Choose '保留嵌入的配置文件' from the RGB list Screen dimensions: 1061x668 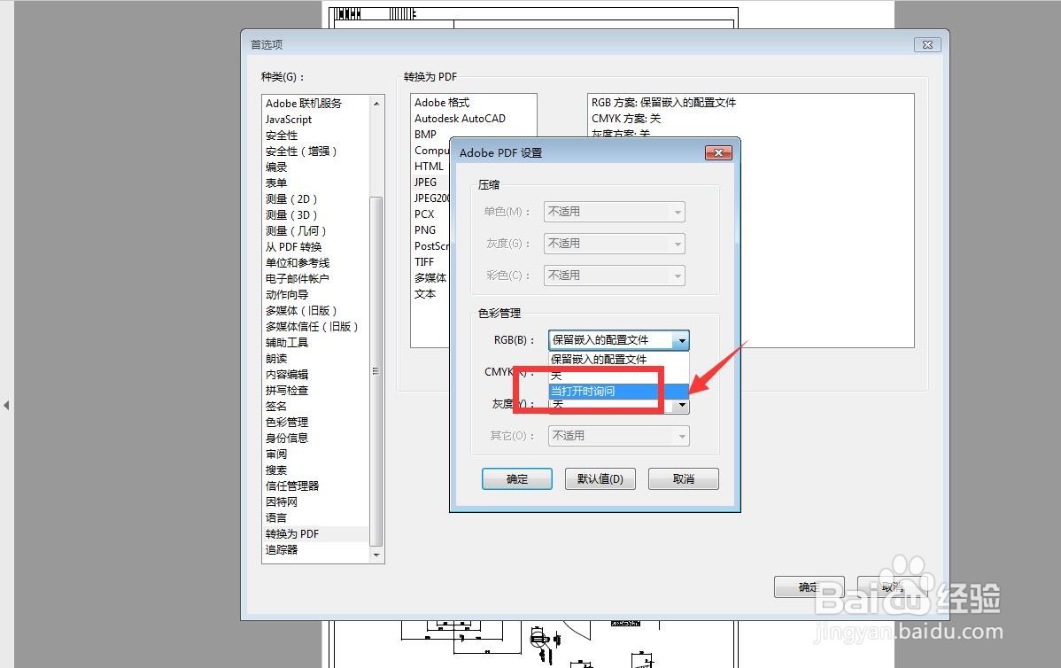[618, 360]
